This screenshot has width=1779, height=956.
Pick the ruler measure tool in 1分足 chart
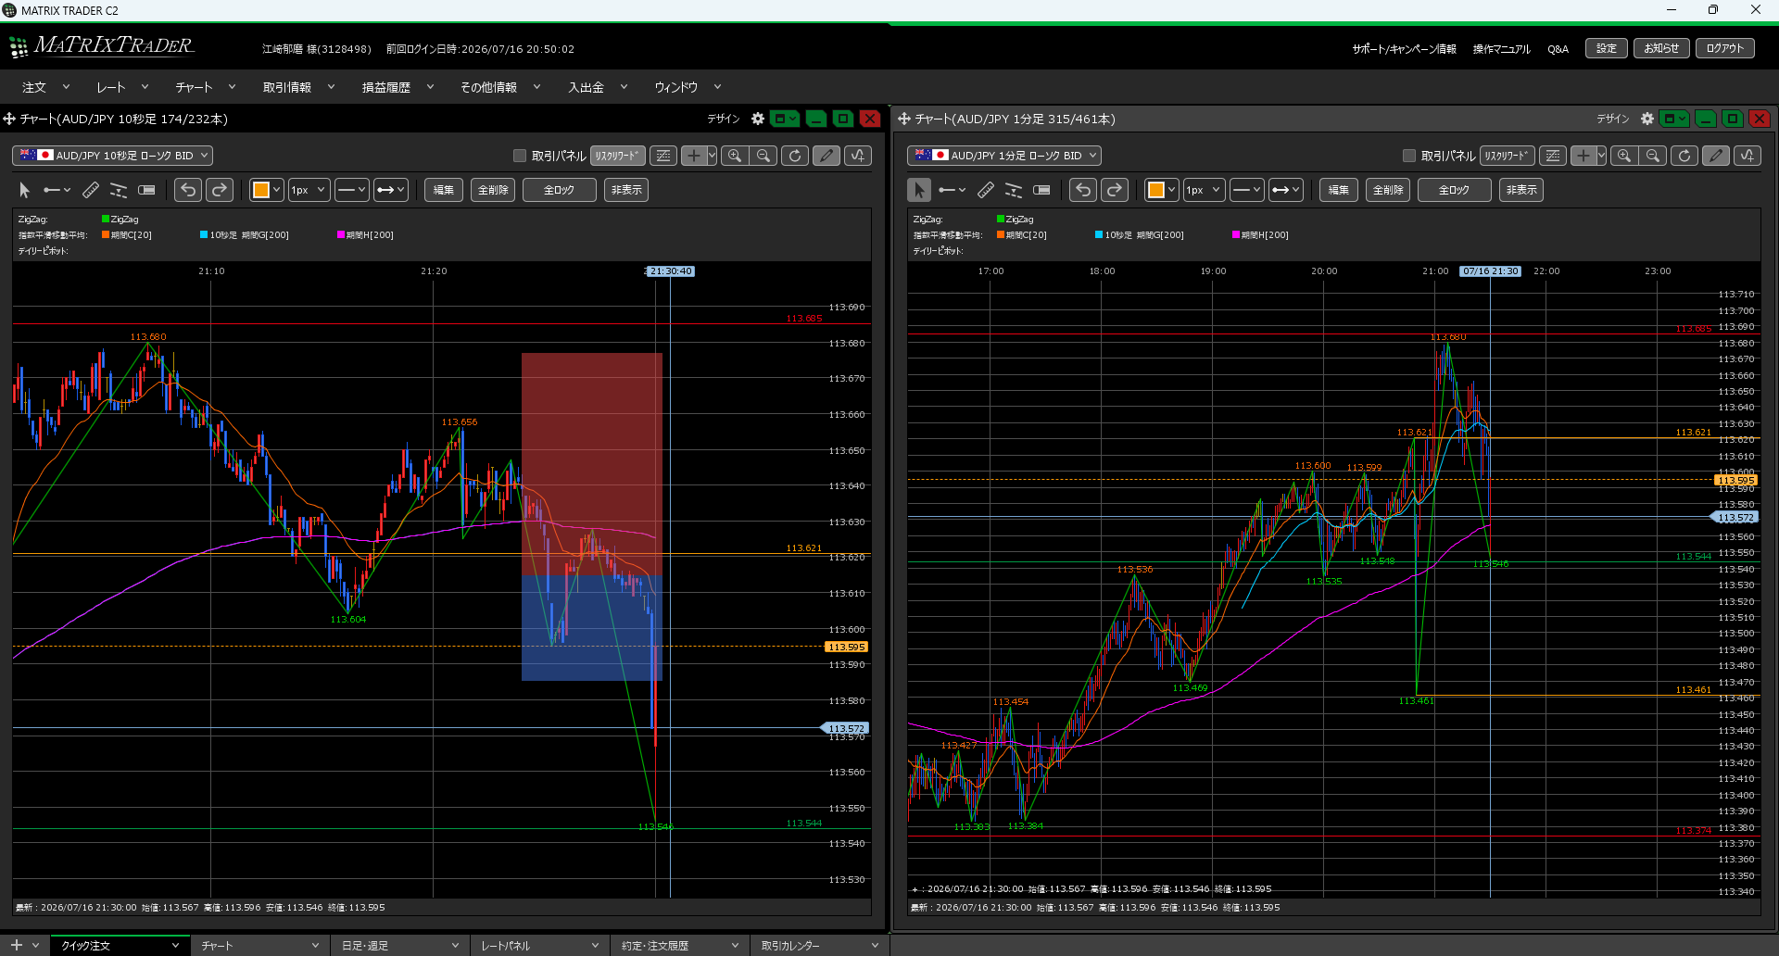coord(986,190)
